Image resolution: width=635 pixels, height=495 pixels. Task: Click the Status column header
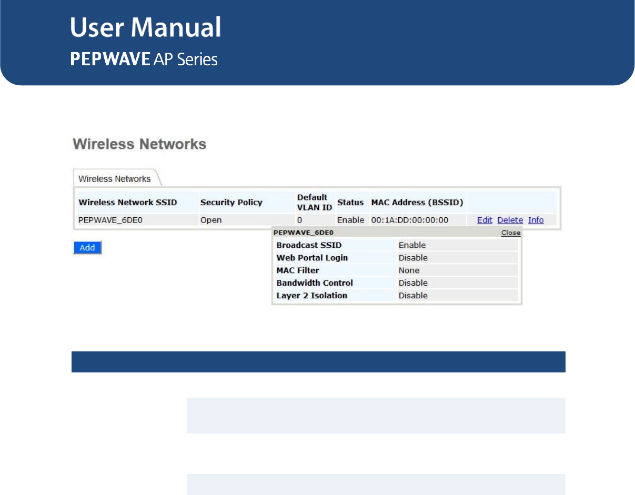tap(350, 202)
